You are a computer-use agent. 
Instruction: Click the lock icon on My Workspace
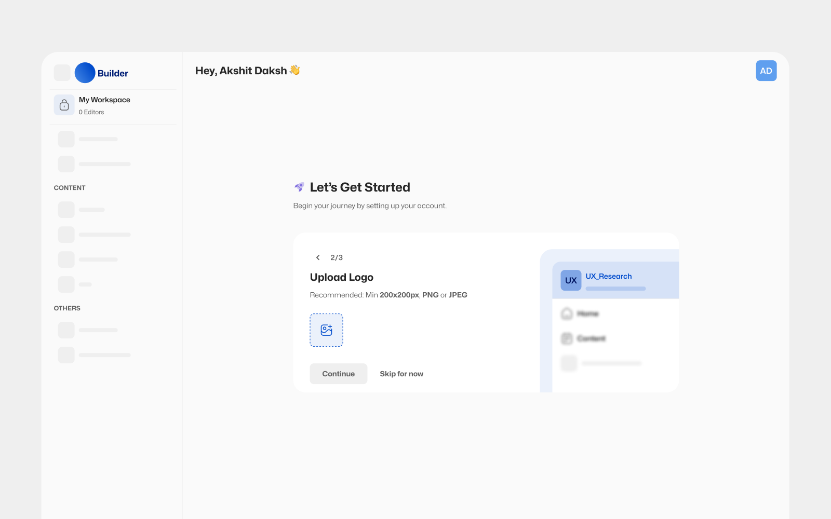(64, 105)
